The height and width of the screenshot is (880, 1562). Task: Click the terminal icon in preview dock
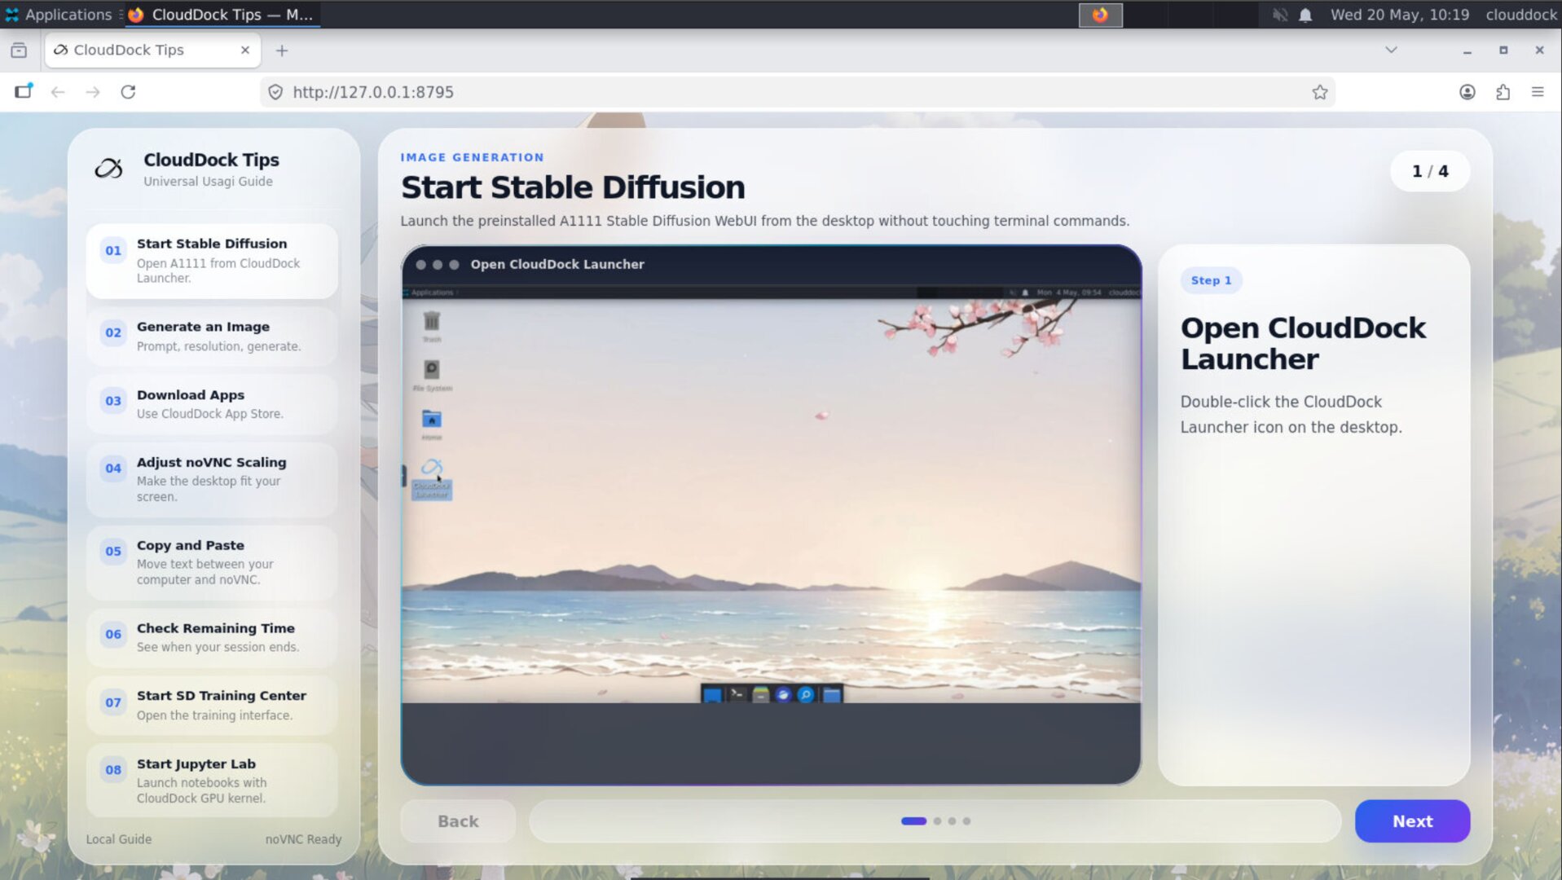click(737, 694)
